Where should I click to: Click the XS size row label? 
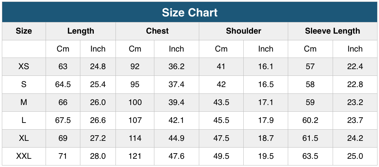pyautogui.click(x=24, y=67)
